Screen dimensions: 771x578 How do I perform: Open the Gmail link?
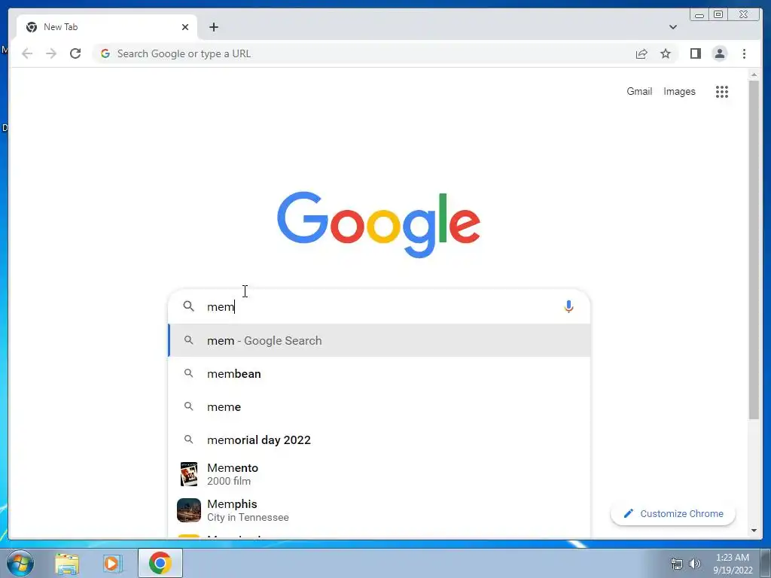tap(638, 91)
